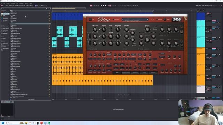
Task: Open Diva Effect 2 type dropdown
Action: tap(163, 65)
